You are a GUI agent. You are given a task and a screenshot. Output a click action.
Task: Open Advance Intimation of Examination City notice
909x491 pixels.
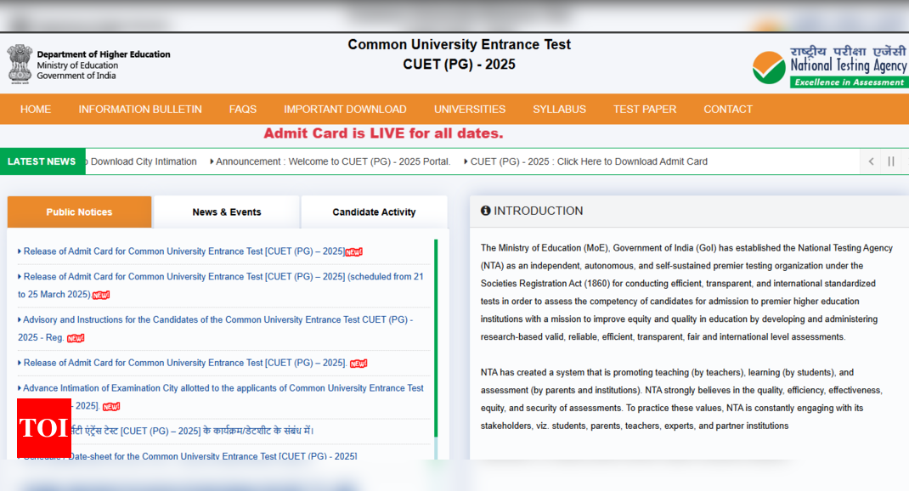pyautogui.click(x=220, y=397)
